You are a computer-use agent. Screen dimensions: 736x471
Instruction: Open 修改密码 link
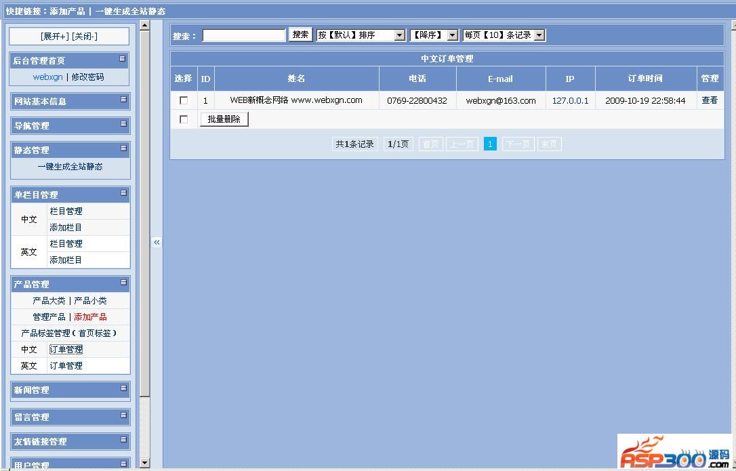point(88,77)
